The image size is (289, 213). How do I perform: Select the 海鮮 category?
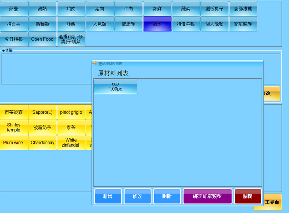[157, 9]
